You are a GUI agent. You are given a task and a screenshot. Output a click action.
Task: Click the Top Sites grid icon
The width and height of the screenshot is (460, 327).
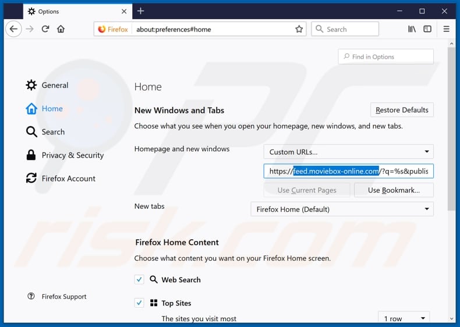coord(154,303)
